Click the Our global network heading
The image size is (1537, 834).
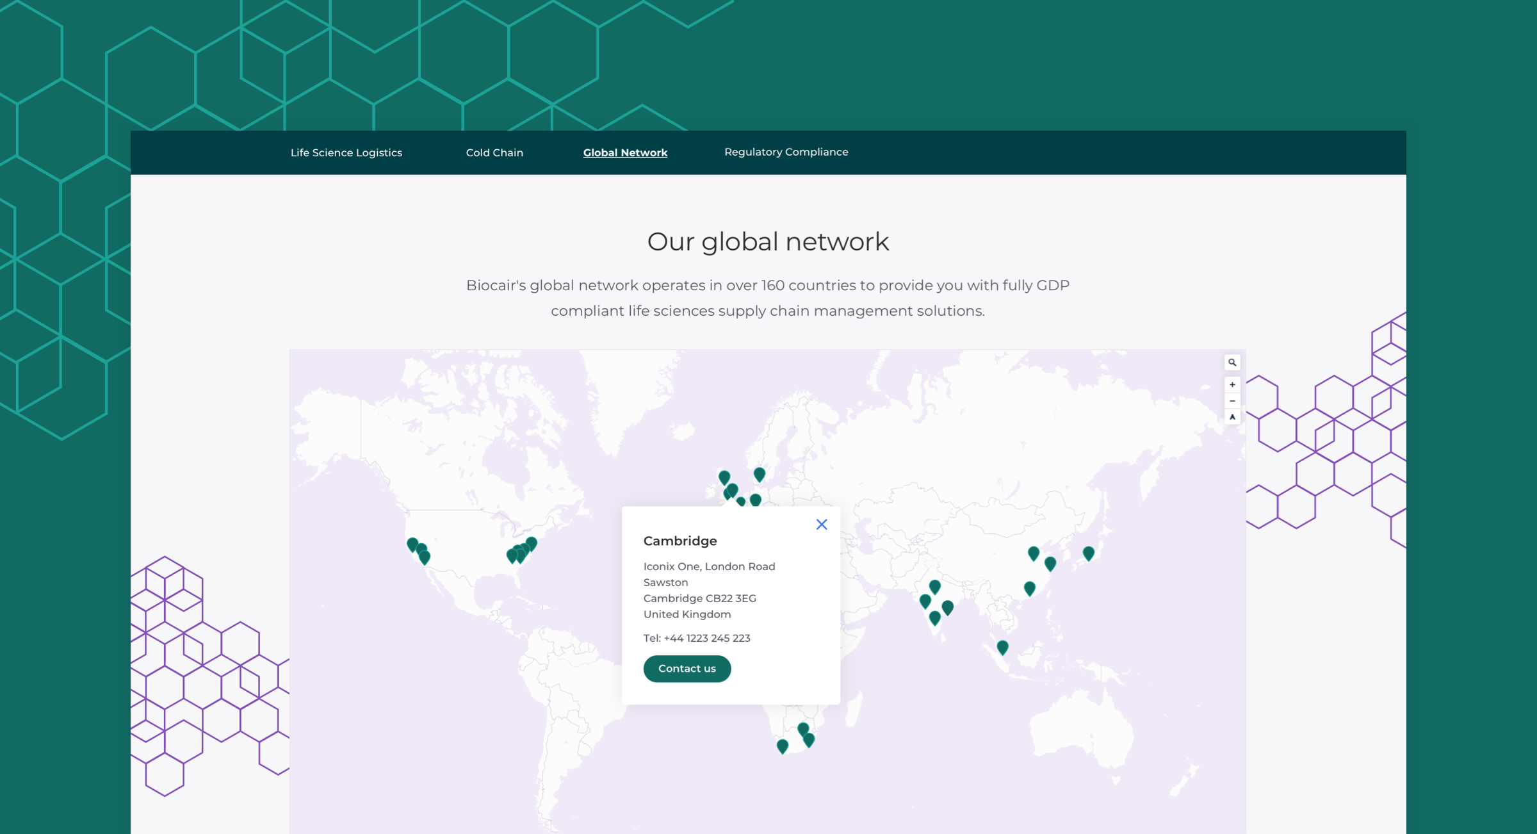768,242
